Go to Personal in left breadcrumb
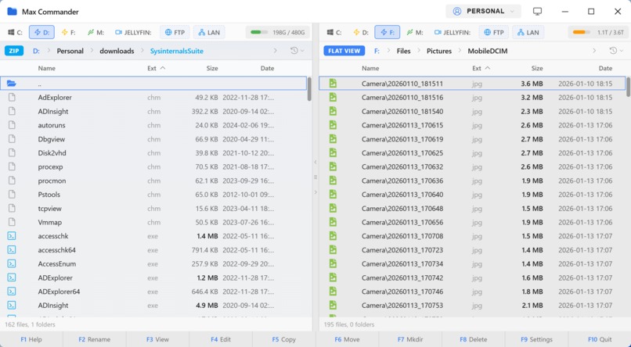631x347 pixels. [x=70, y=51]
